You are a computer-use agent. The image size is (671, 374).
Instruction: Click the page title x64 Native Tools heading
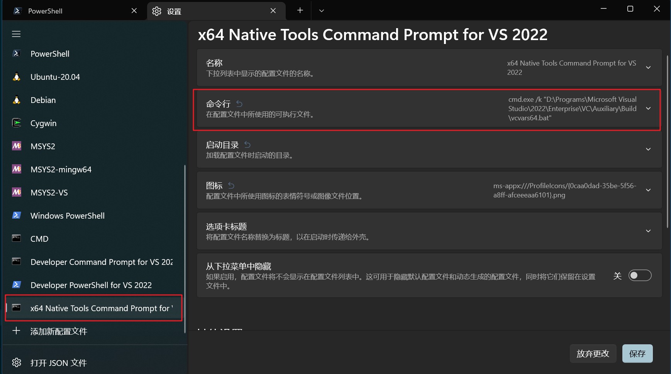tap(373, 35)
